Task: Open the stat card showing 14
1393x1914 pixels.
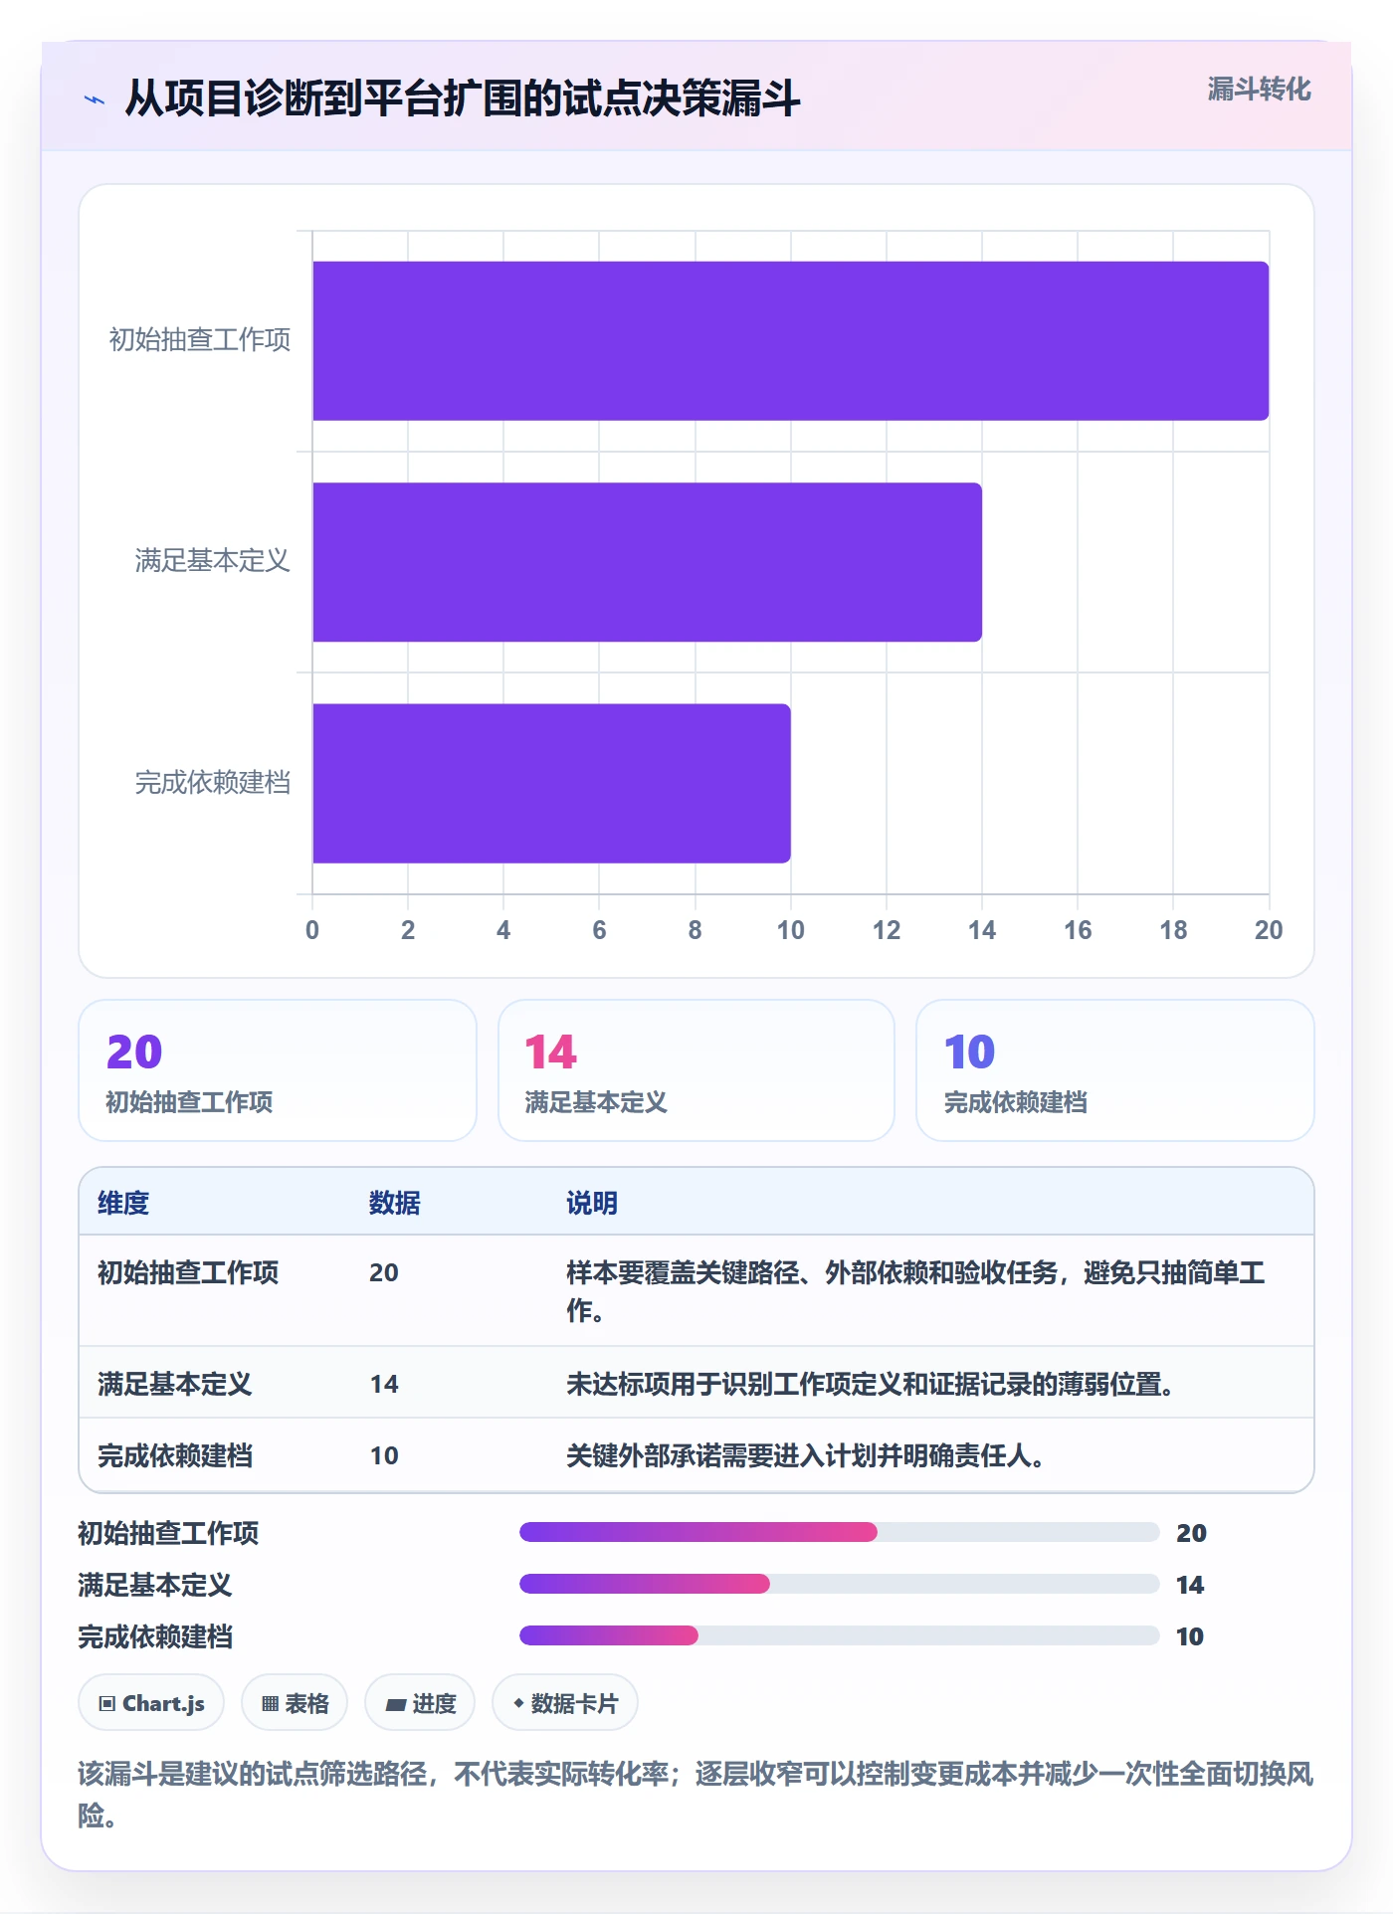Action: click(696, 1070)
